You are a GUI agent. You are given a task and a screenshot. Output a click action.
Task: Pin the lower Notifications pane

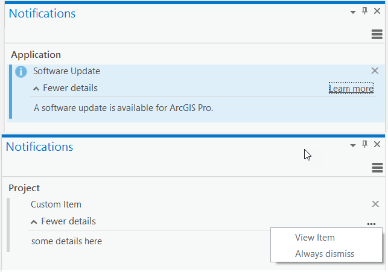(x=364, y=144)
